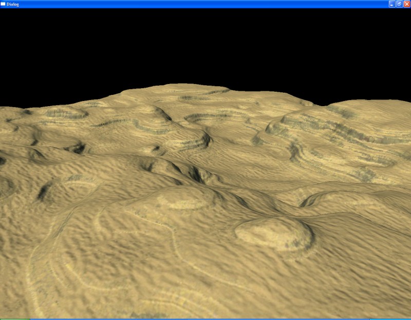
Task: Restore down the Dialog window
Action: 399,4
